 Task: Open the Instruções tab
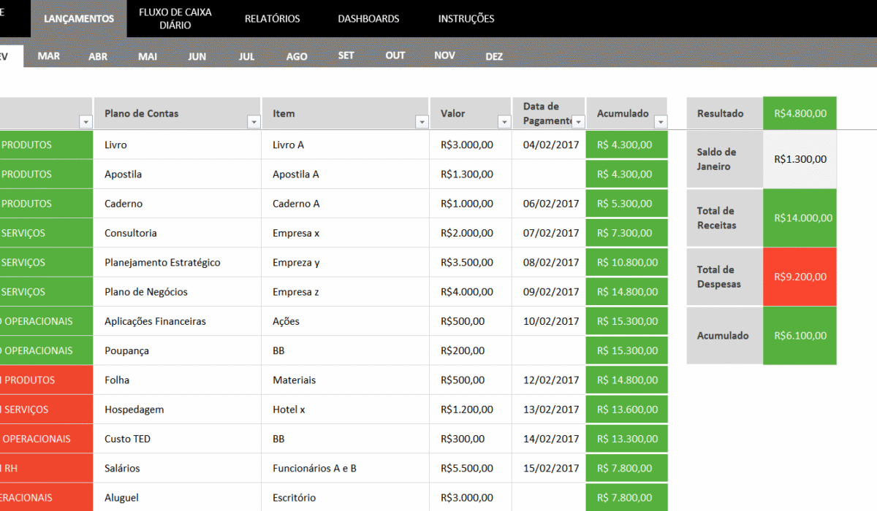click(x=466, y=19)
